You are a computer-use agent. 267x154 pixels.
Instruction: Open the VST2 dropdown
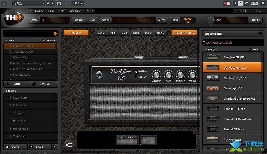(x=77, y=3)
